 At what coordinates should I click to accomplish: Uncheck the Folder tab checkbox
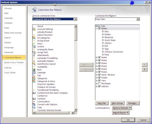click(99, 78)
